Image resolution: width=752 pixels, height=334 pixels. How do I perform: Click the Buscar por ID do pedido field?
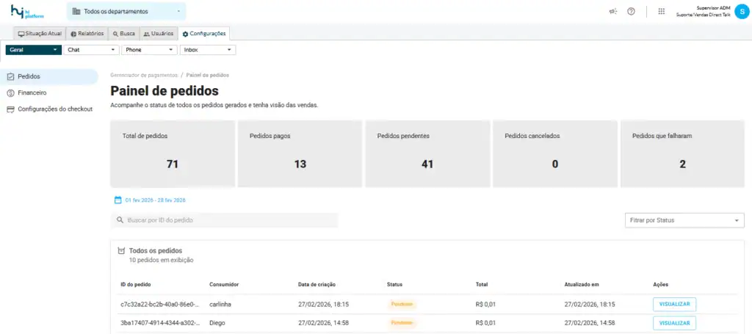point(228,220)
